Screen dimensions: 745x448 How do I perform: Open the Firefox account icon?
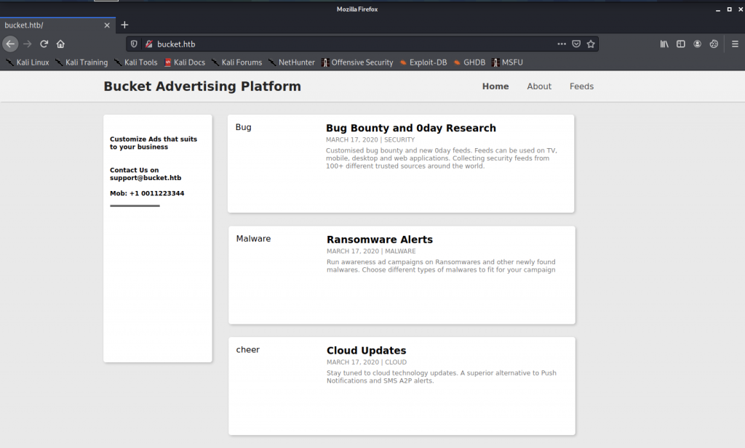697,44
